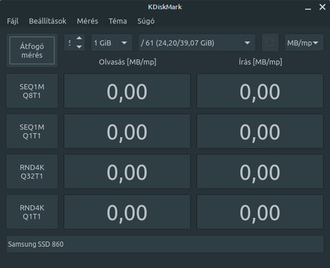The width and height of the screenshot is (330, 268).
Task: Start the Átfogó mérés benchmark
Action: 32,51
